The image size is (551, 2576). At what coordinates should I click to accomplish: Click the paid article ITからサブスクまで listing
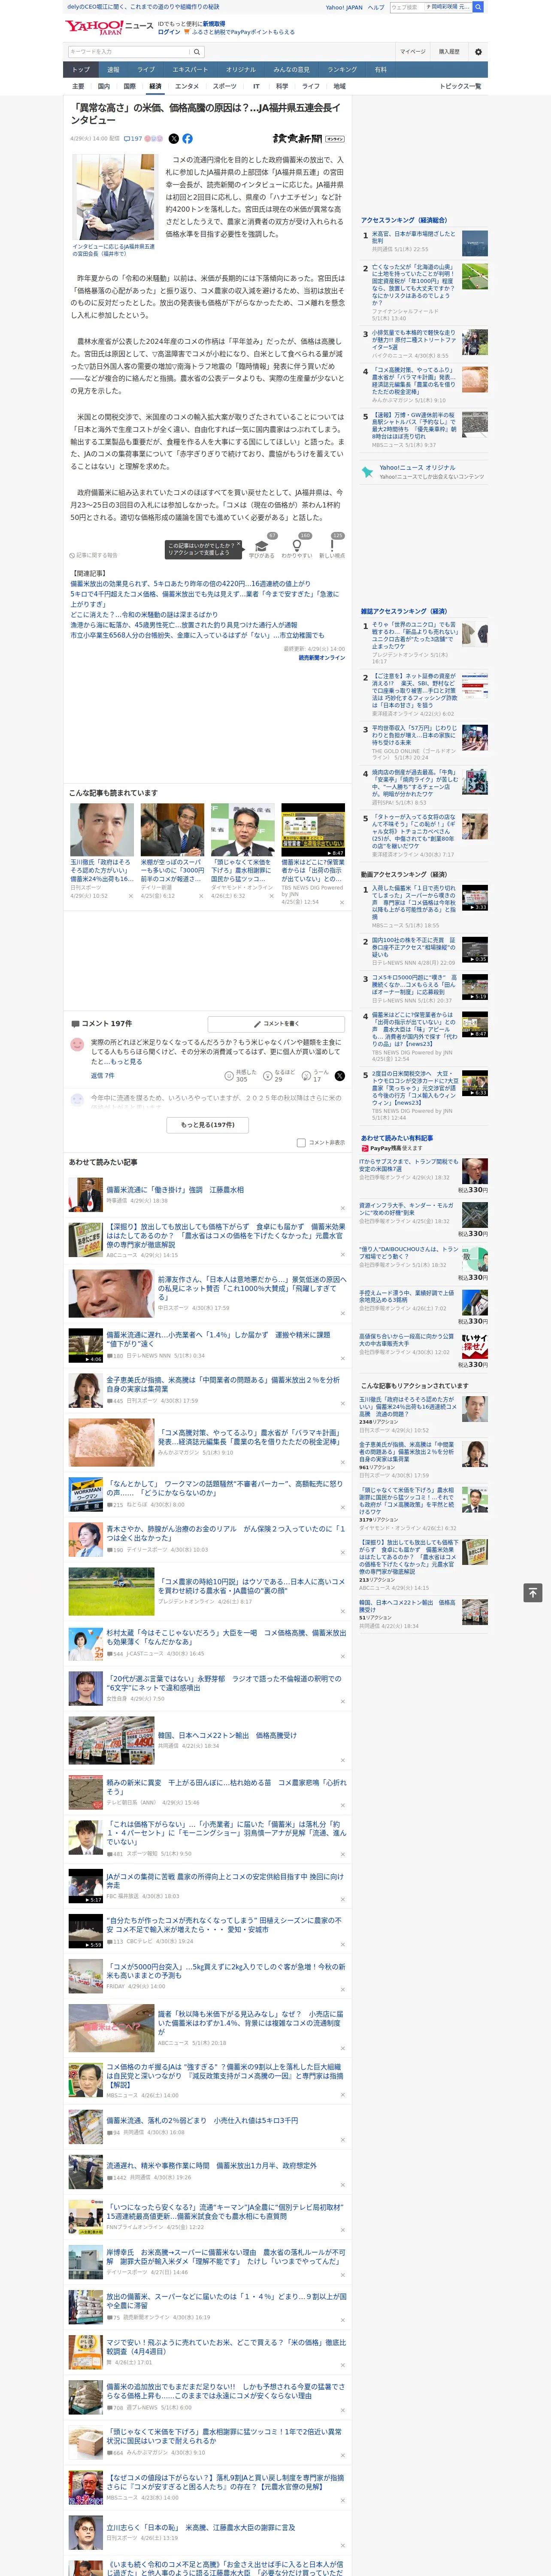tap(408, 1166)
